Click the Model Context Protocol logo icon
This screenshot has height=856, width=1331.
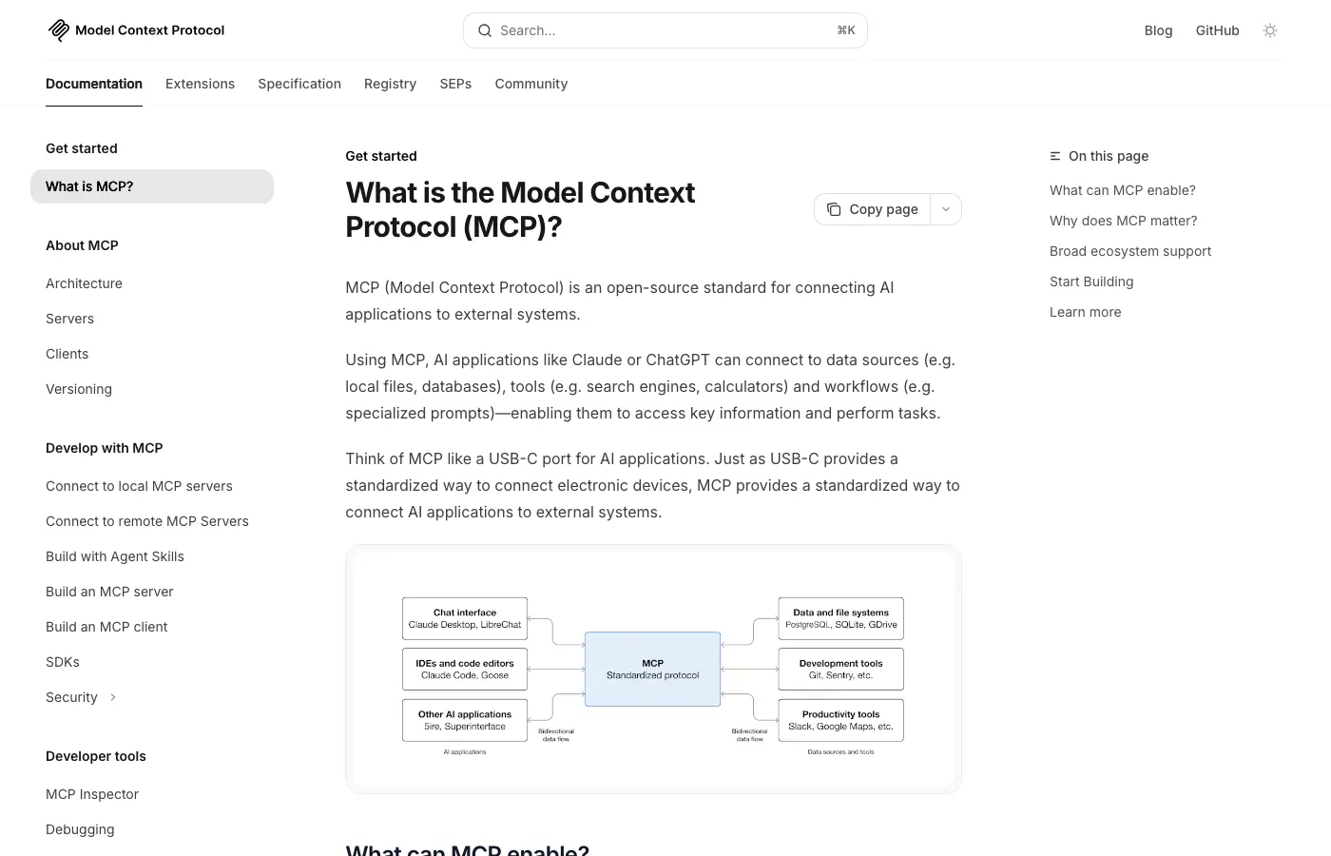click(58, 29)
